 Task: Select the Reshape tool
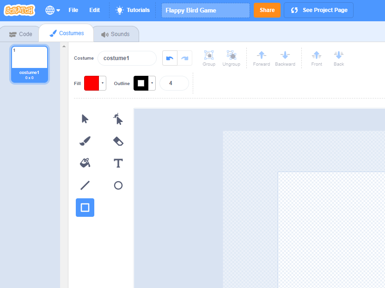(118, 119)
